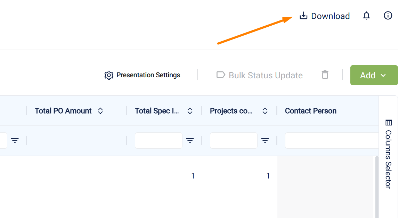Toggle sort on Total Spec column

190,111
